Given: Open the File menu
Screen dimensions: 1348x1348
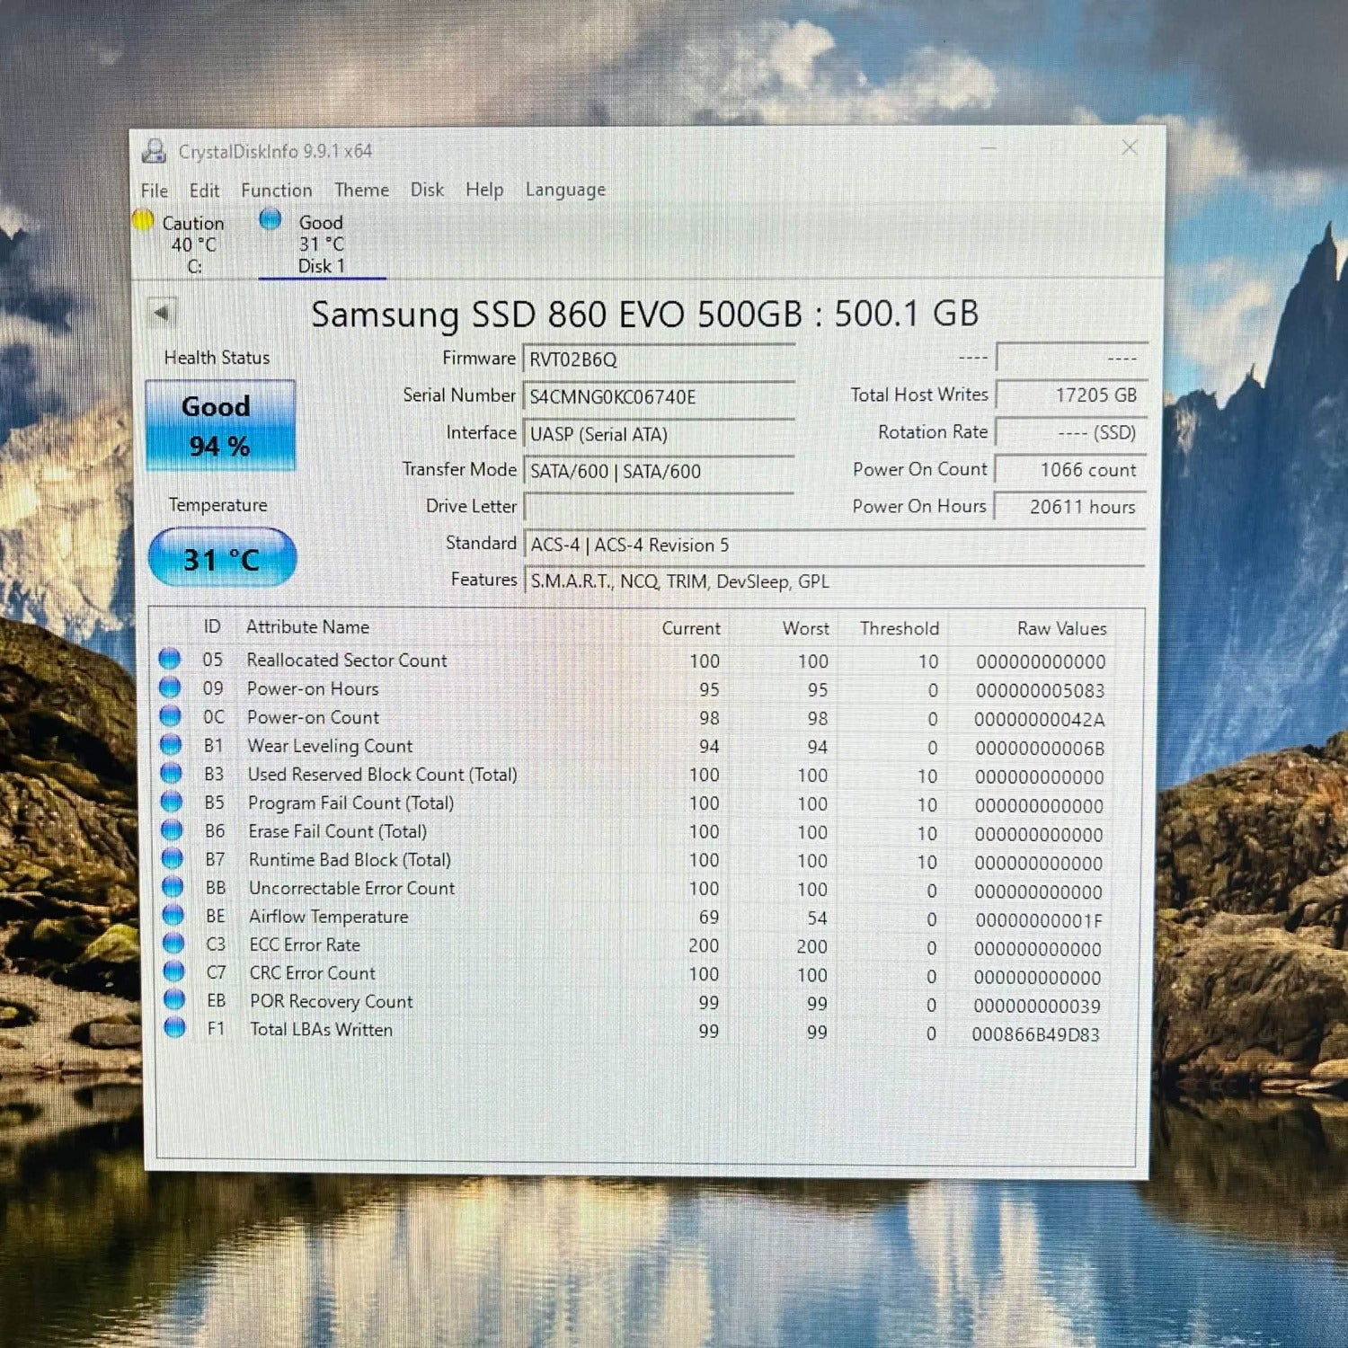Looking at the screenshot, I should tap(154, 191).
